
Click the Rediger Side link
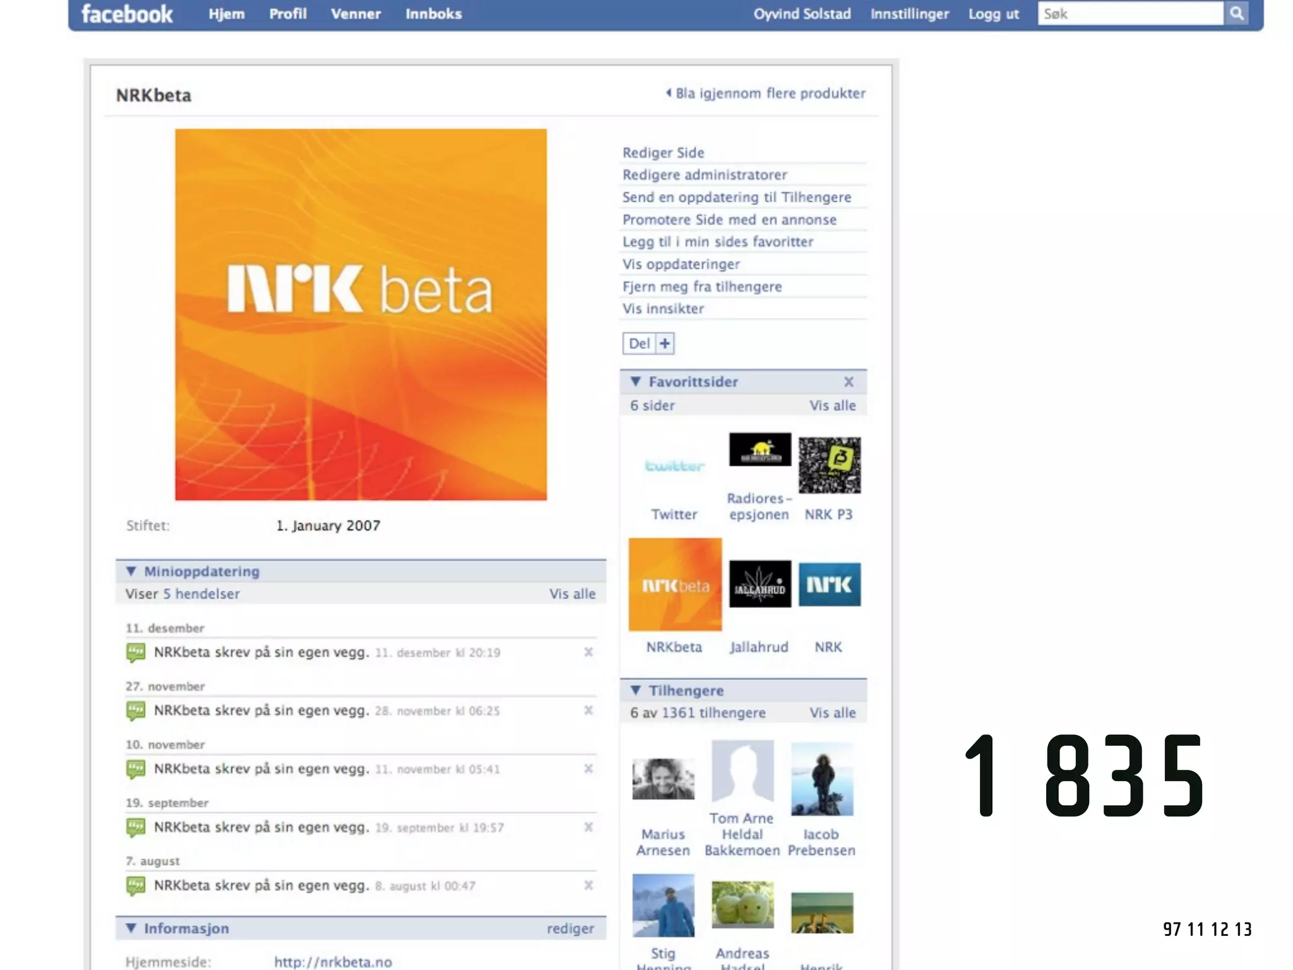tap(663, 153)
